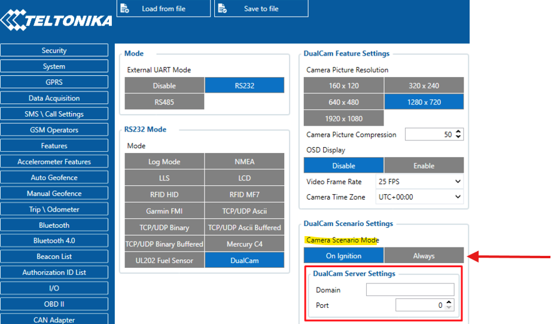Open Trip \ Odometer settings
Viewport: 551px width, 324px height.
[54, 209]
